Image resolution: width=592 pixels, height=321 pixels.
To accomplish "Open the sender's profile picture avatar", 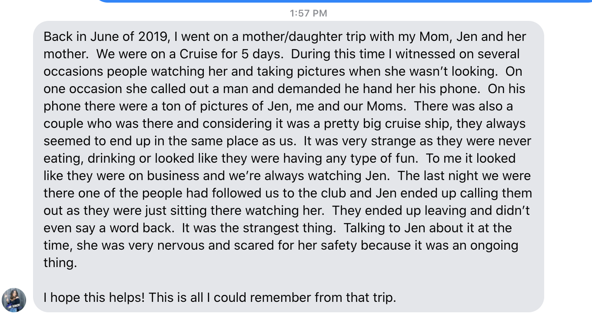I will pyautogui.click(x=14, y=300).
